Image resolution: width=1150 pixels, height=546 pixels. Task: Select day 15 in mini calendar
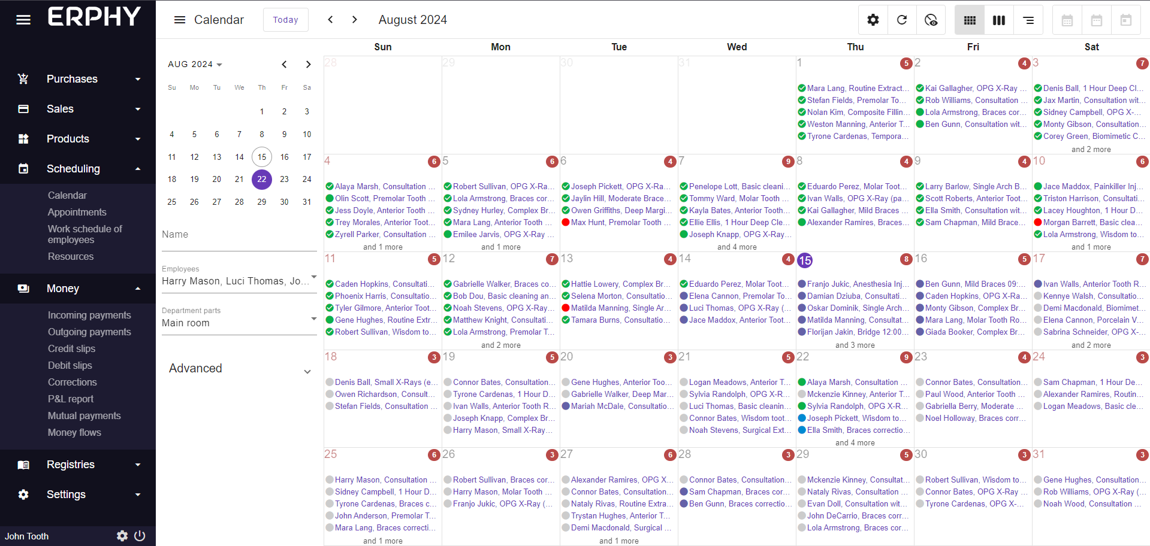[x=262, y=157]
